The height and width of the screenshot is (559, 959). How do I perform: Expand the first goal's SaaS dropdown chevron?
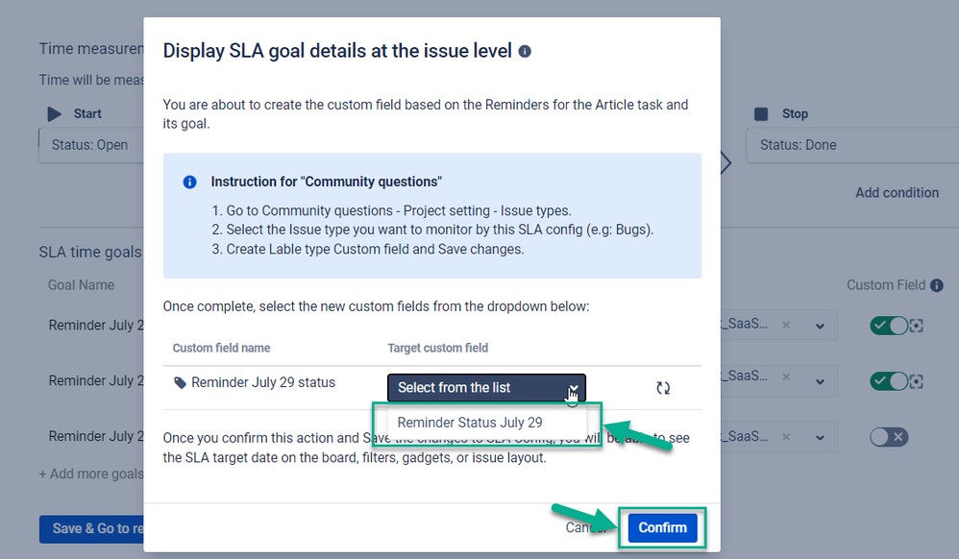tap(821, 326)
